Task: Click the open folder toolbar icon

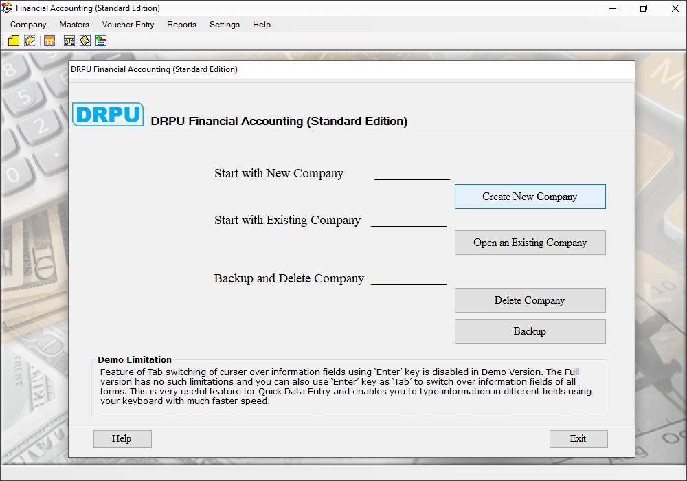Action: 30,41
